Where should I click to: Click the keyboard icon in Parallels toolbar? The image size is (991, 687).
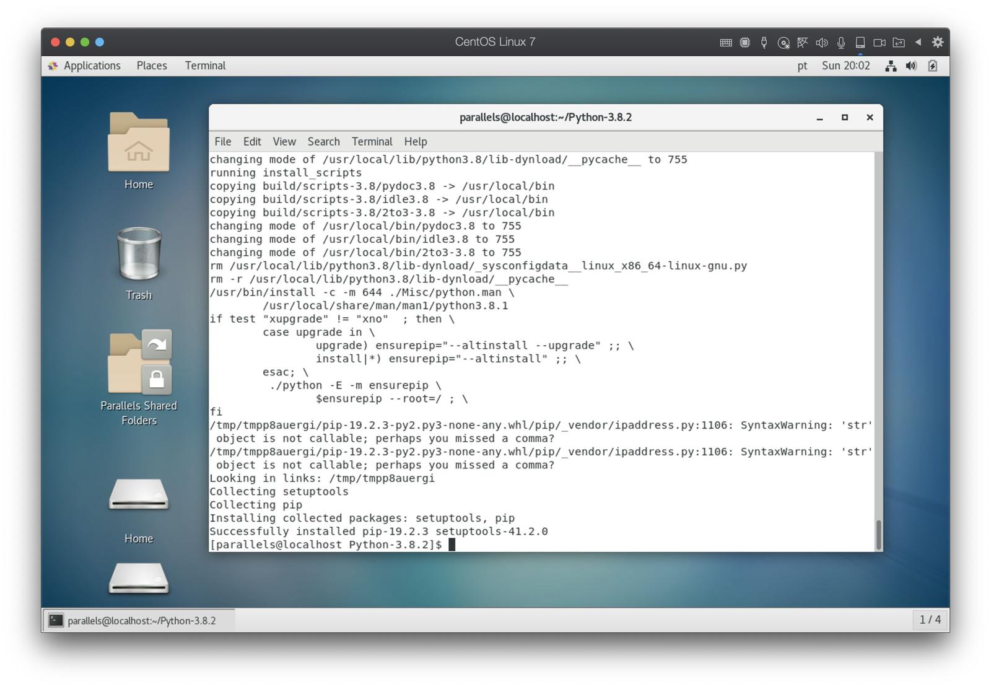click(726, 43)
